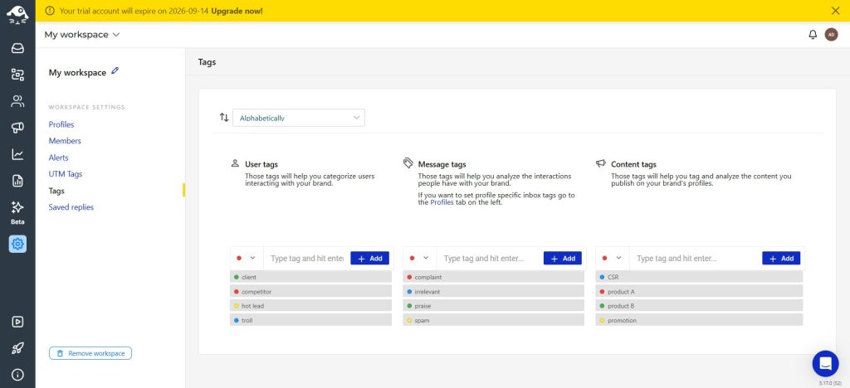This screenshot has height=388, width=850.
Task: Select the CSR content tag
Action: click(x=699, y=277)
